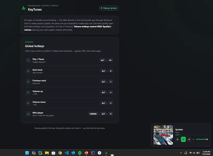
Task: Click the 'KeyTunes' app title
Action: pyautogui.click(x=35, y=10)
